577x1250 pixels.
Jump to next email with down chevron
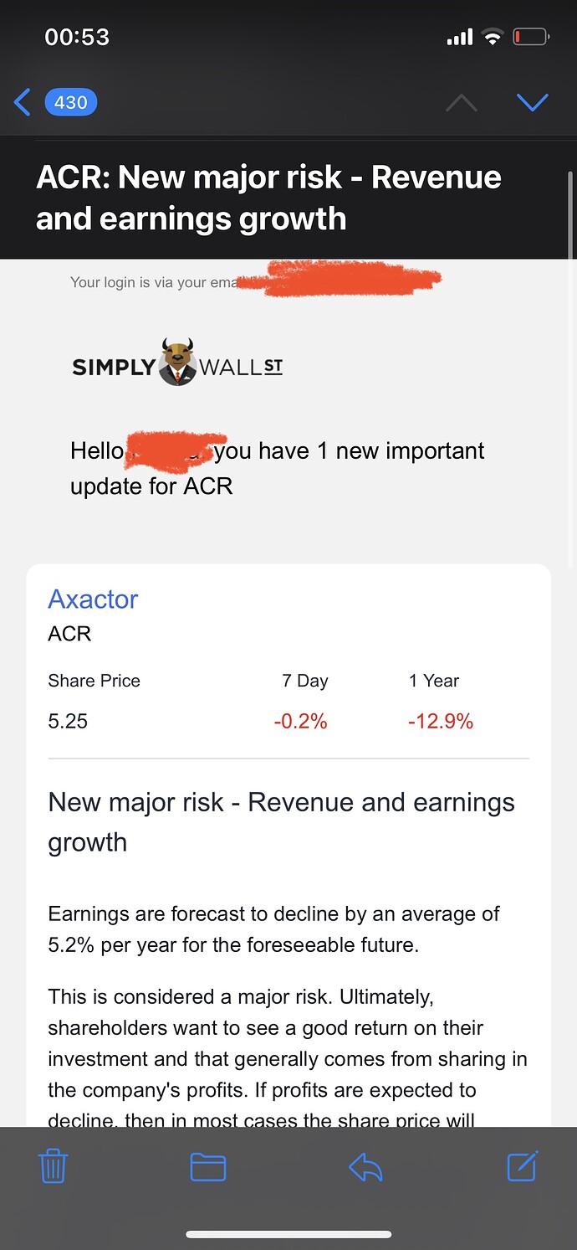pyautogui.click(x=533, y=102)
